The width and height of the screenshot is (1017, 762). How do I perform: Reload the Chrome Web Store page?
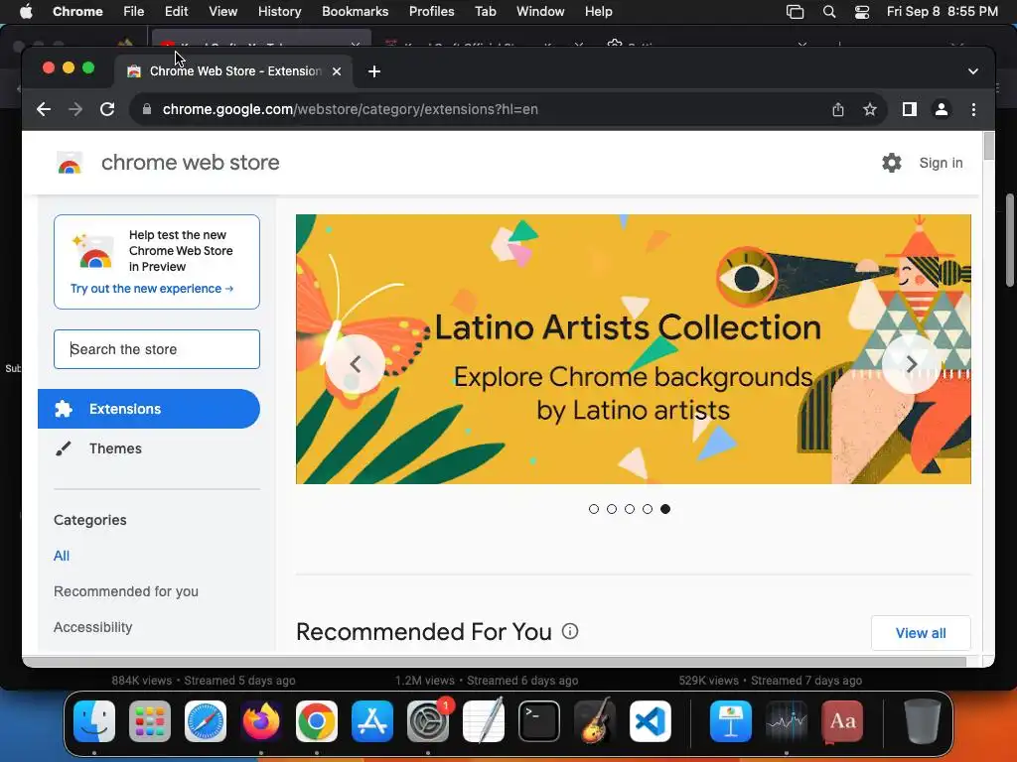tap(107, 109)
